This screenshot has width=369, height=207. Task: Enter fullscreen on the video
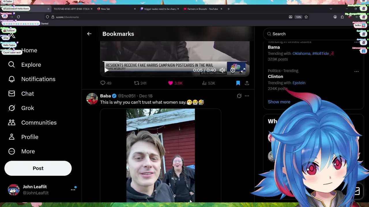click(243, 70)
